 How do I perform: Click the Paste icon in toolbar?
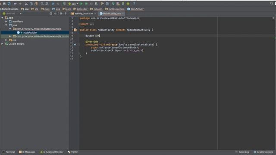coord(36,3)
